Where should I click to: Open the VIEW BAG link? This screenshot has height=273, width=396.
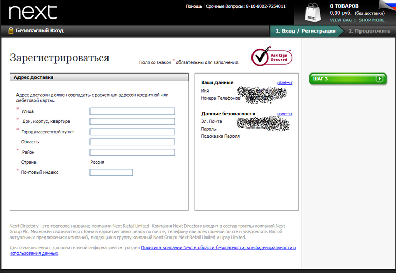(340, 20)
